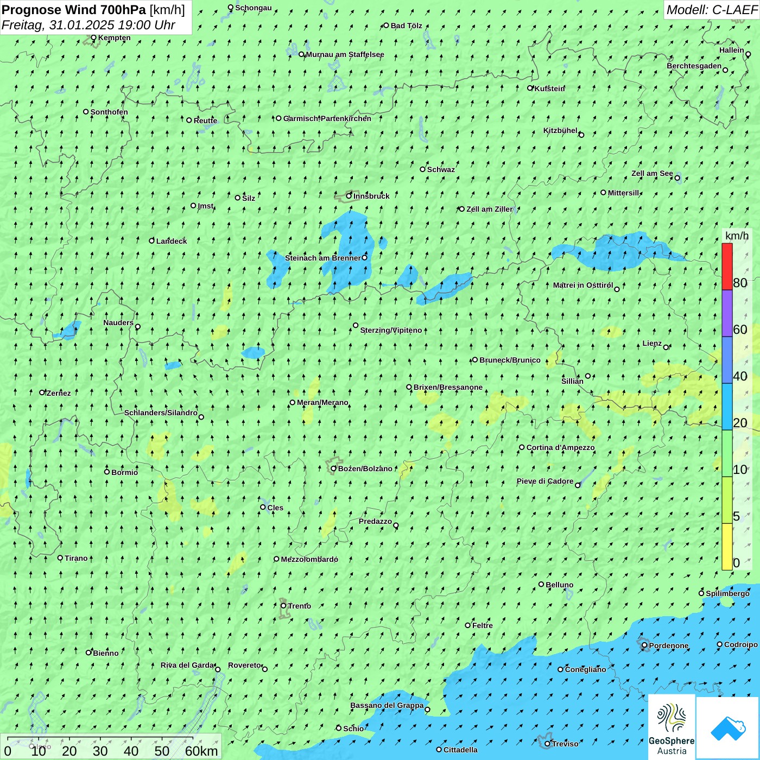Click the Landeck city marker
The image size is (760, 760).
[152, 240]
